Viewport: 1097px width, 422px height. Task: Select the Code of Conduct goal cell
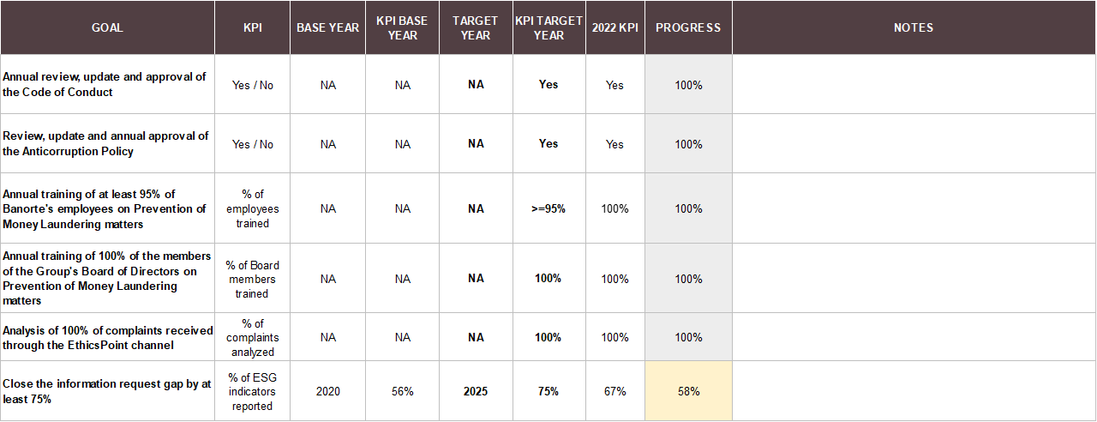point(107,85)
